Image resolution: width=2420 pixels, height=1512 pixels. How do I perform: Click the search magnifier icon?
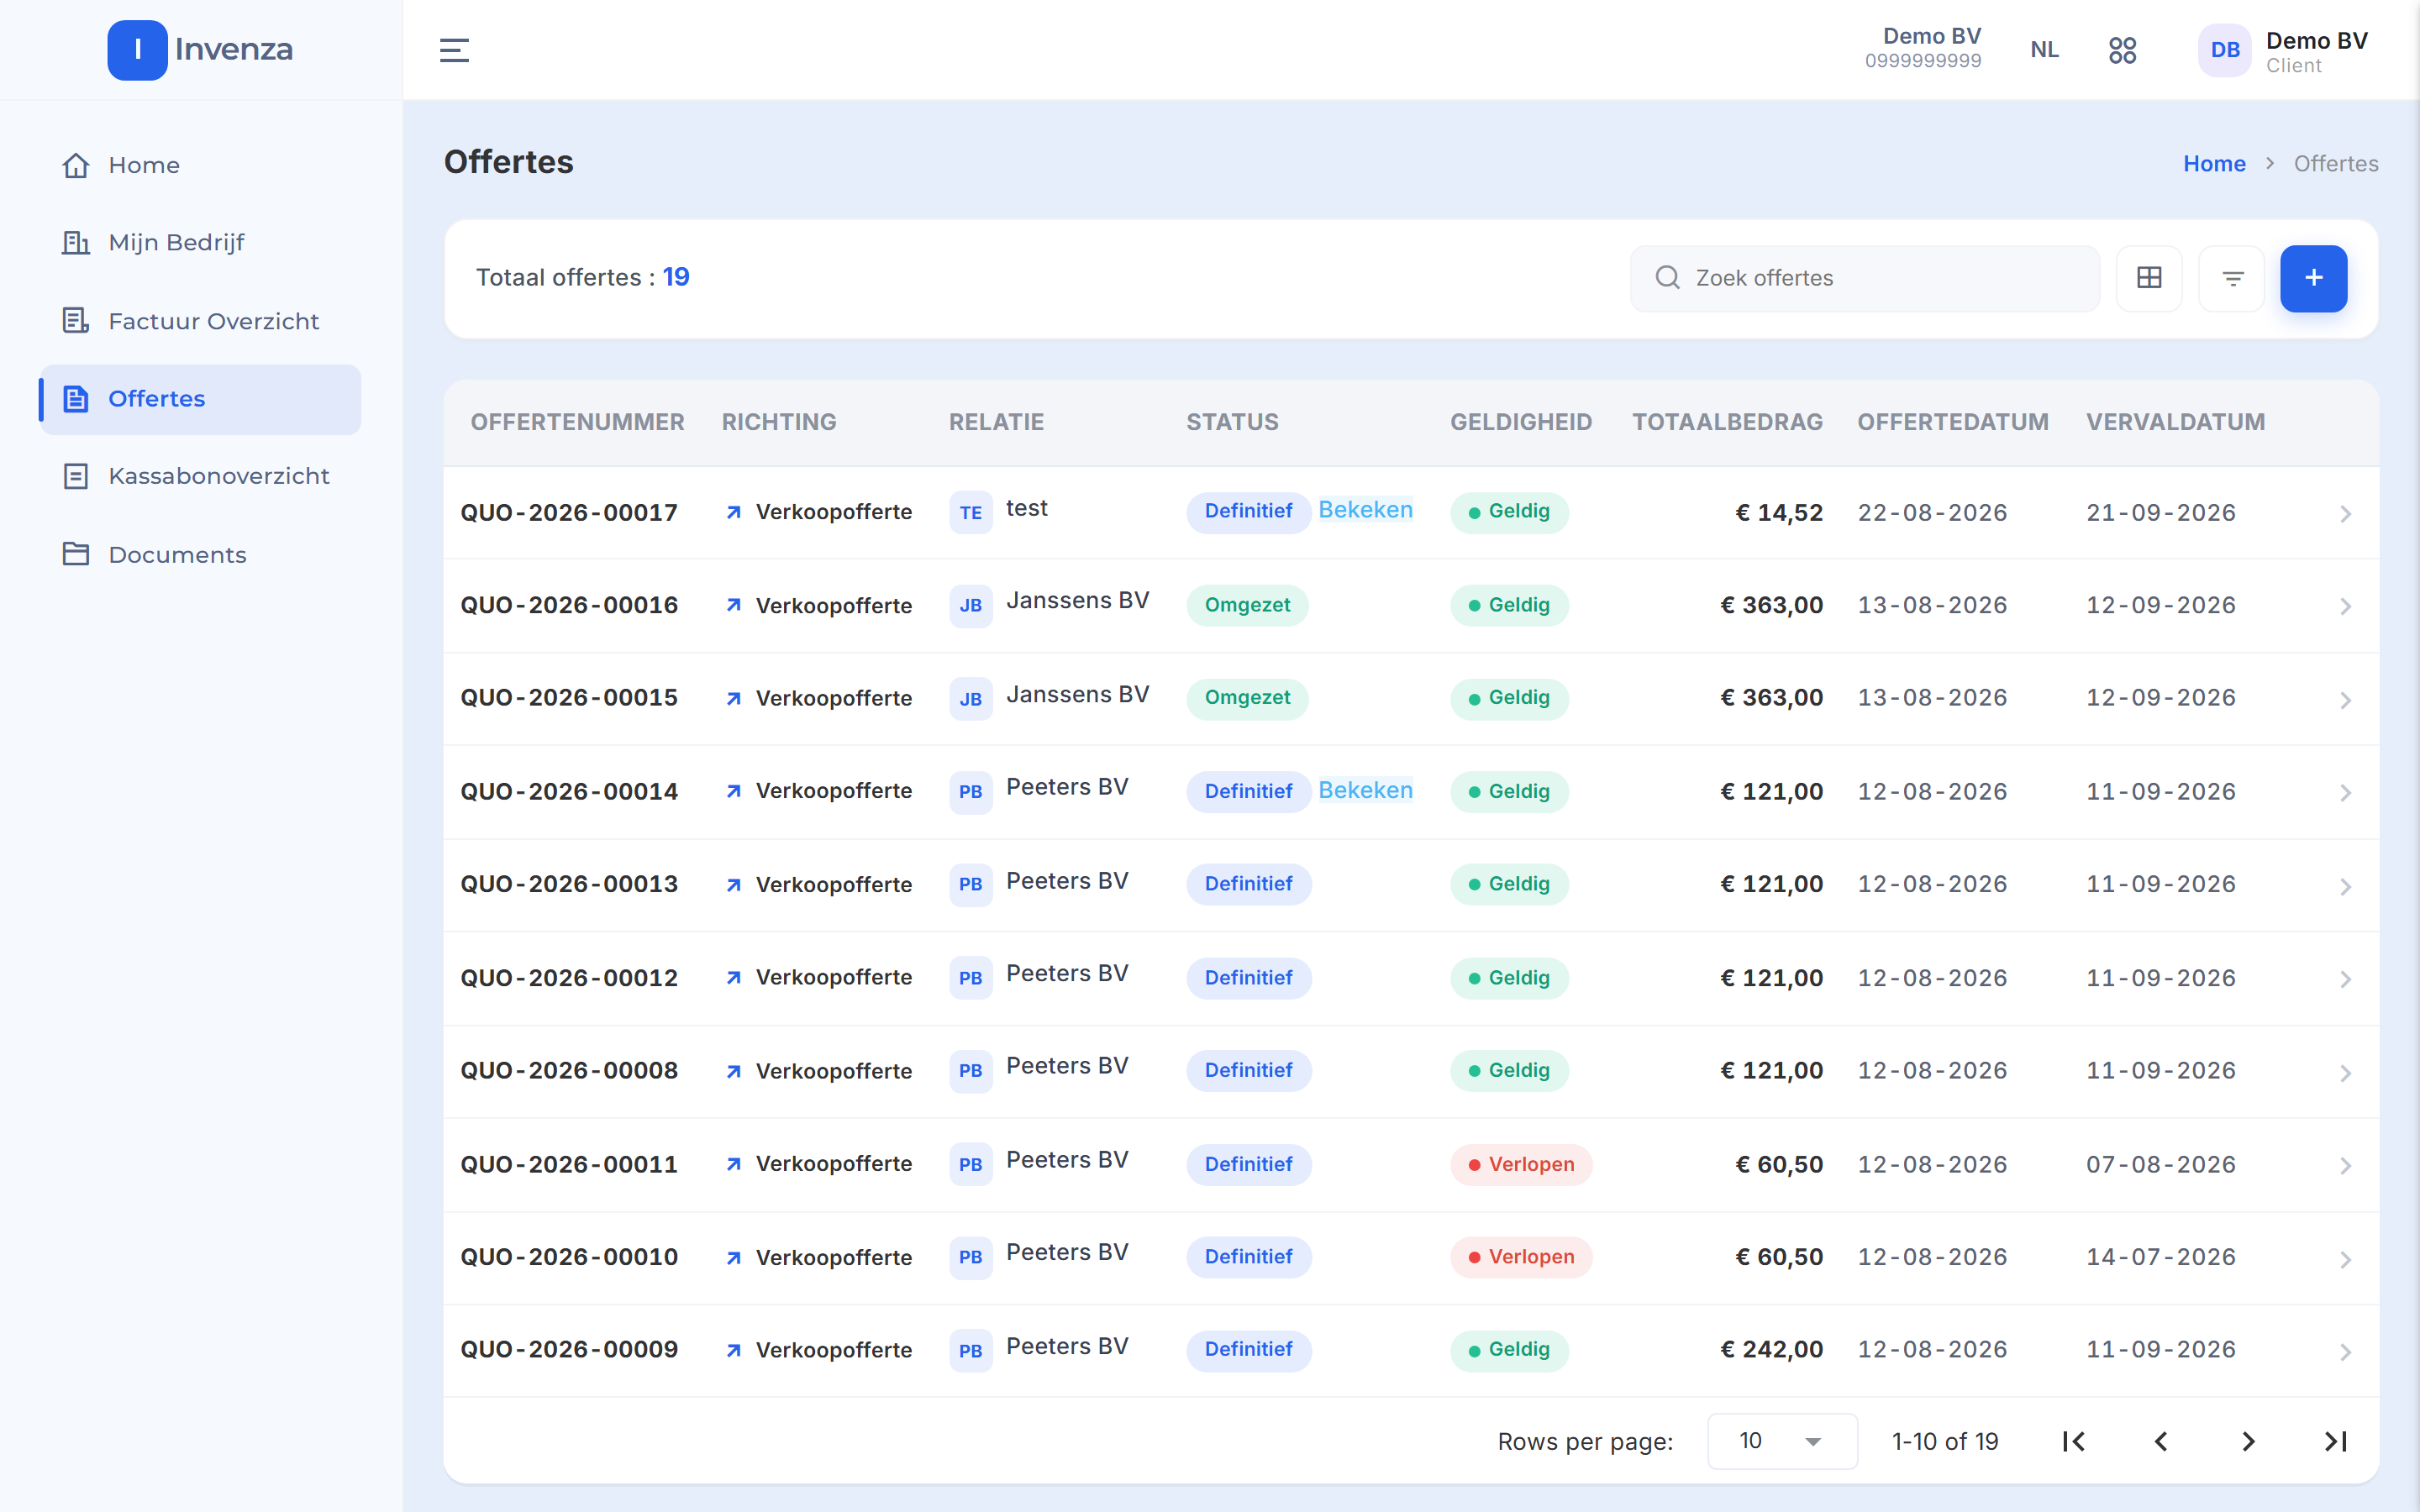pyautogui.click(x=1667, y=278)
